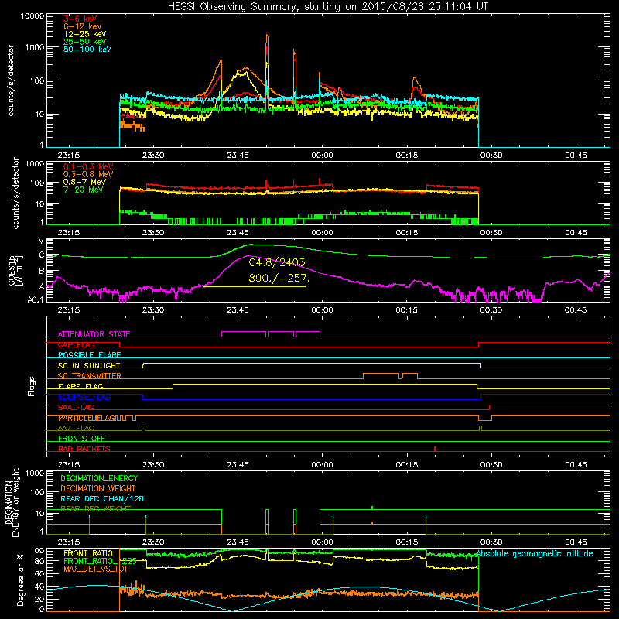The height and width of the screenshot is (619, 619).
Task: Click the FLARE_FLAG label
Action: pos(80,386)
